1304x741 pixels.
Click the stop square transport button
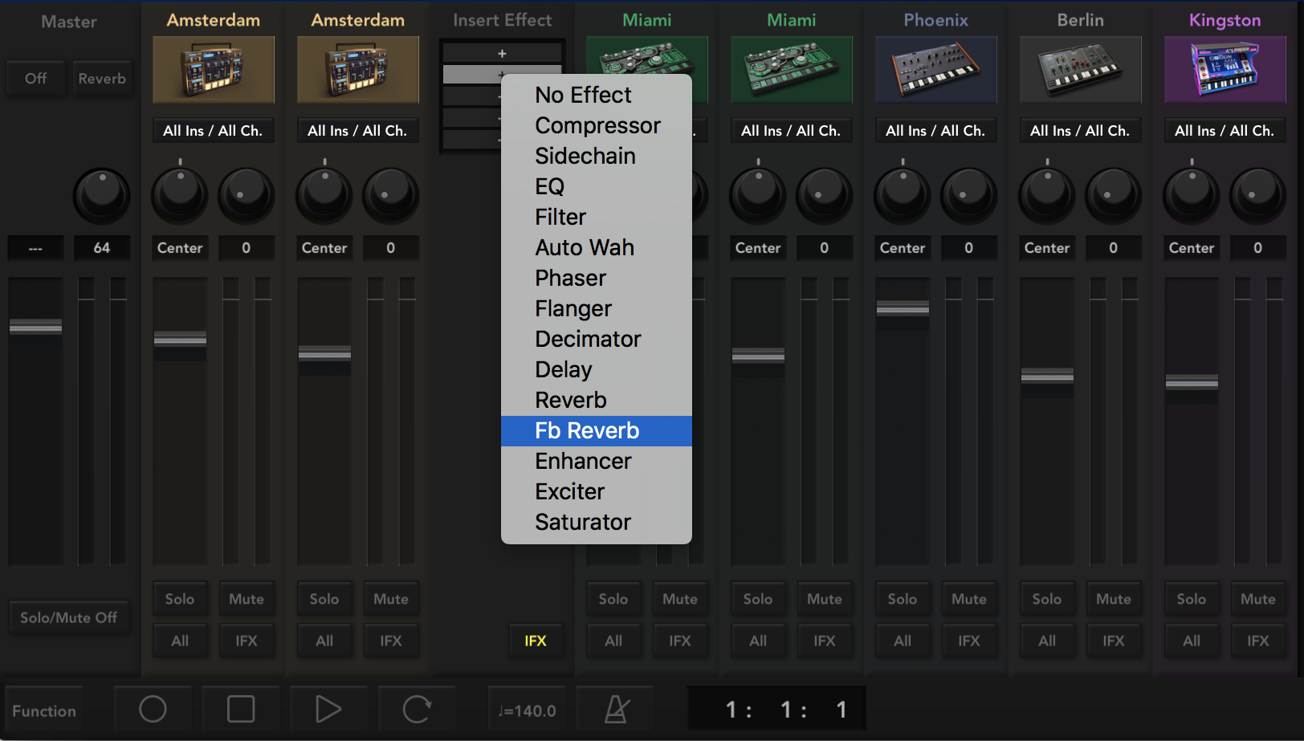(x=241, y=709)
